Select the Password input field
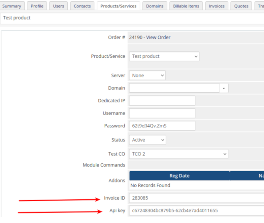Image resolution: width=264 pixels, height=223 pixels. pyautogui.click(x=162, y=126)
